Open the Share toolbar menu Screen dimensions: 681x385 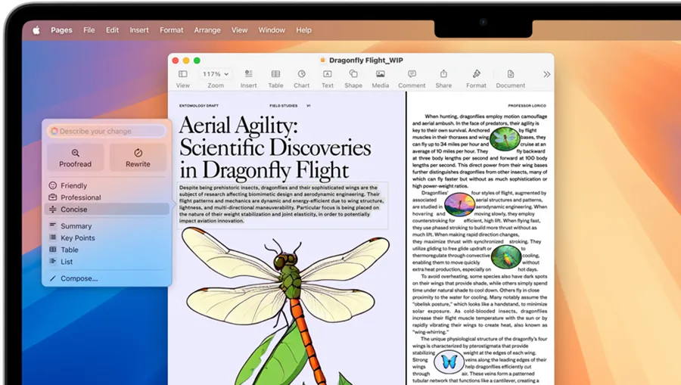[443, 74]
